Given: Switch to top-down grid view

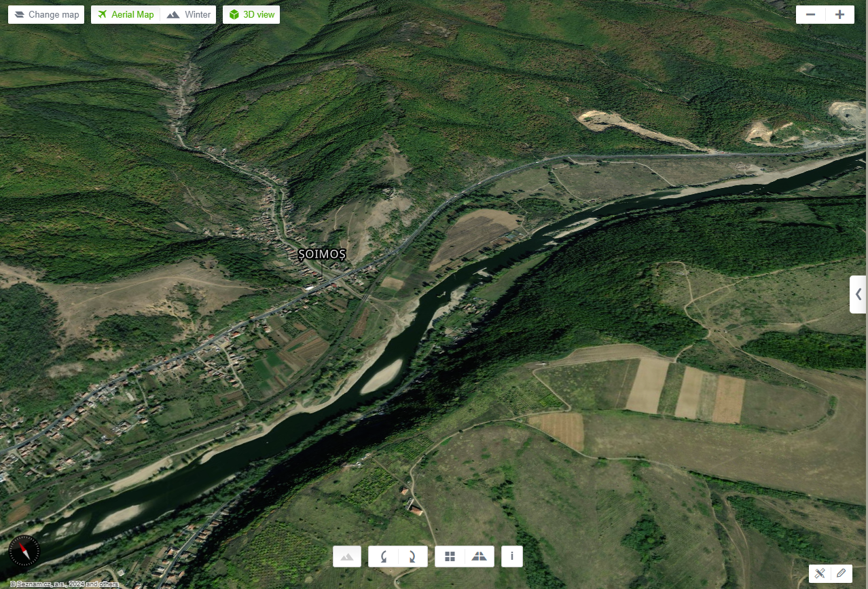Looking at the screenshot, I should (x=450, y=556).
